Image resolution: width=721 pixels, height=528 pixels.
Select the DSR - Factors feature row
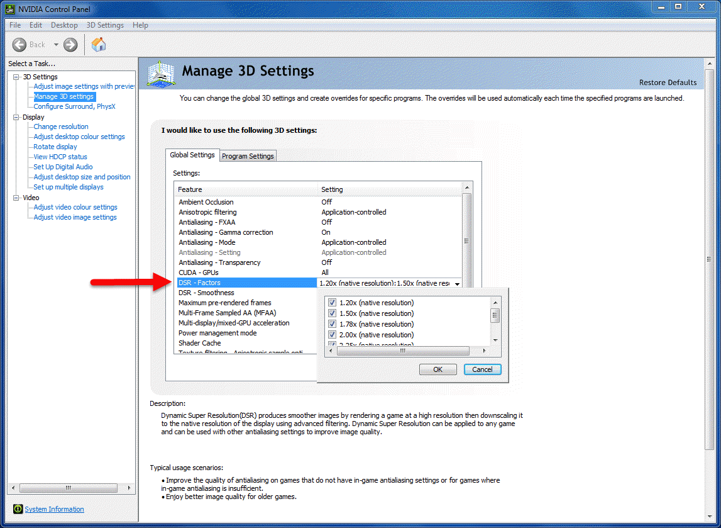247,283
